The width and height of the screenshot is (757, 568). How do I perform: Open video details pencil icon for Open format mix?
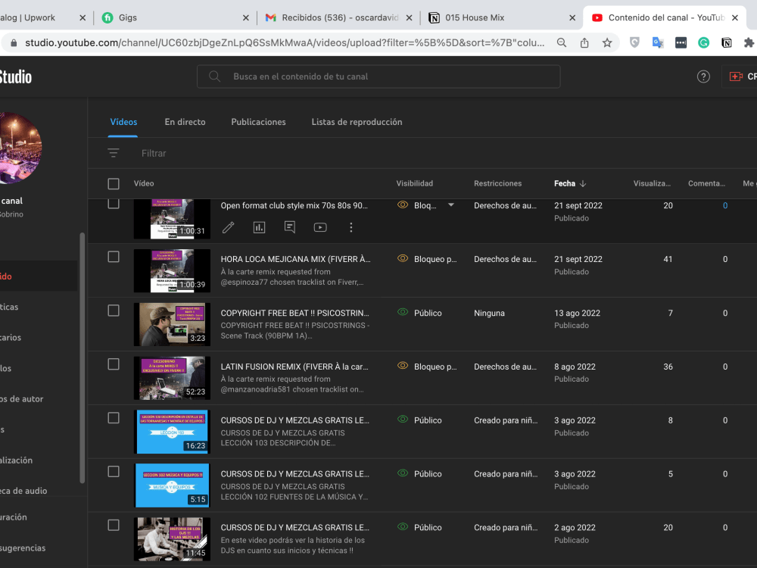229,227
